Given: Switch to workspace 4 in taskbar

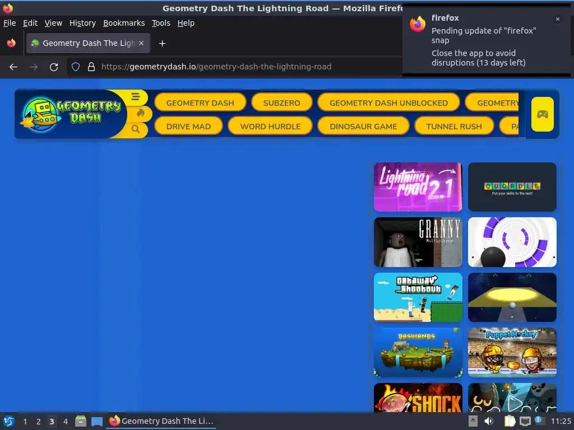Looking at the screenshot, I should coord(66,422).
